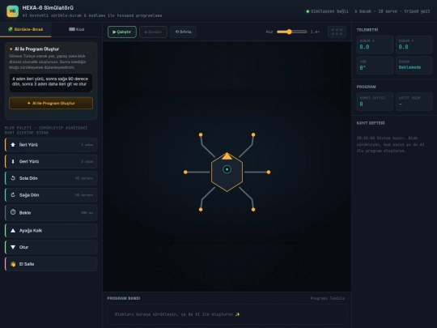Click the up-arrow icon of İleri Yürü

click(x=13, y=145)
